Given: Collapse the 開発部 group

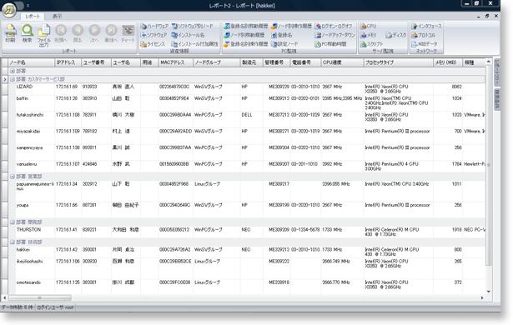Looking at the screenshot, I should pos(13,222).
